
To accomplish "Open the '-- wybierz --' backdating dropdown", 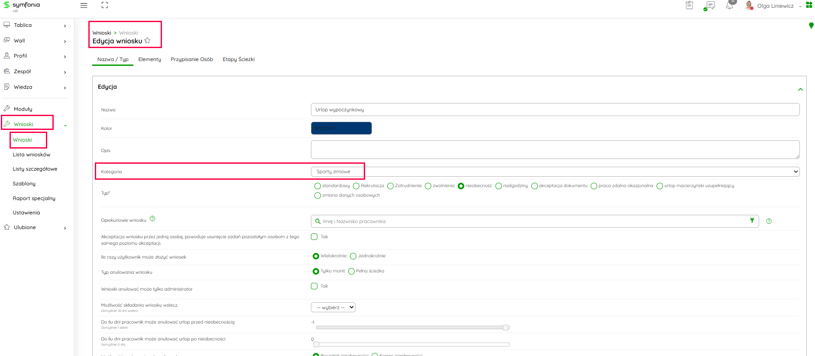I will (x=333, y=307).
